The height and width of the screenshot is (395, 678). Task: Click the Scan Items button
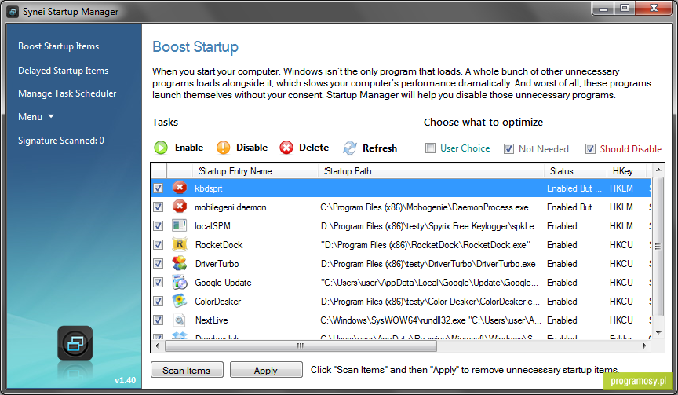coord(187,370)
